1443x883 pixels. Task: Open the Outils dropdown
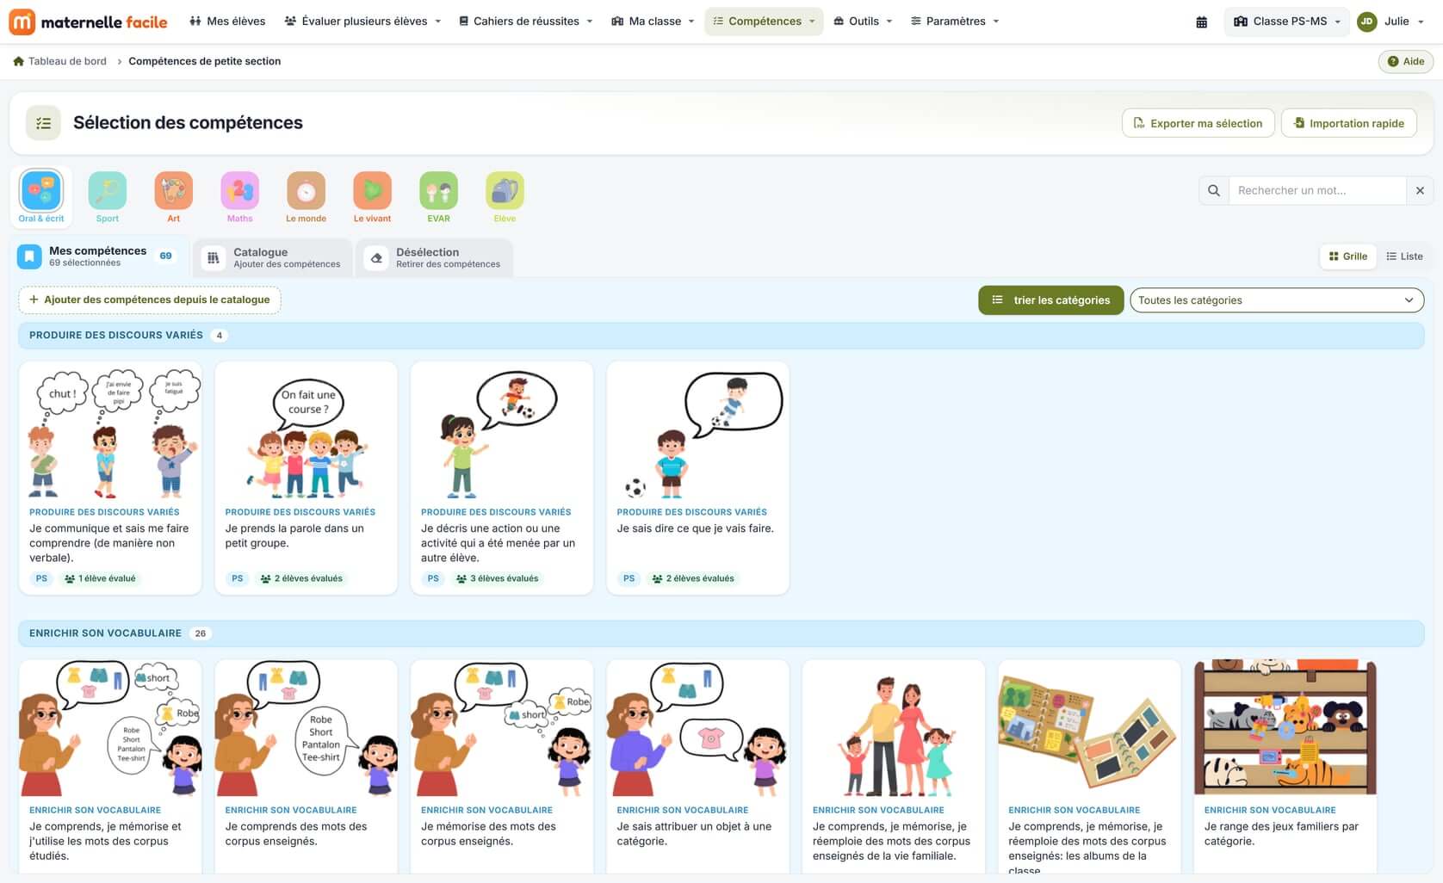[863, 22]
